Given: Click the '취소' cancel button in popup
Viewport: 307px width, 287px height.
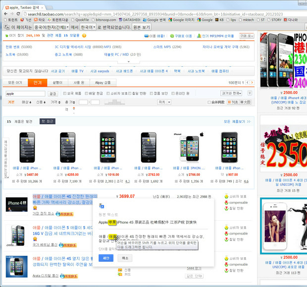Looking at the screenshot, I should pyautogui.click(x=125, y=258).
